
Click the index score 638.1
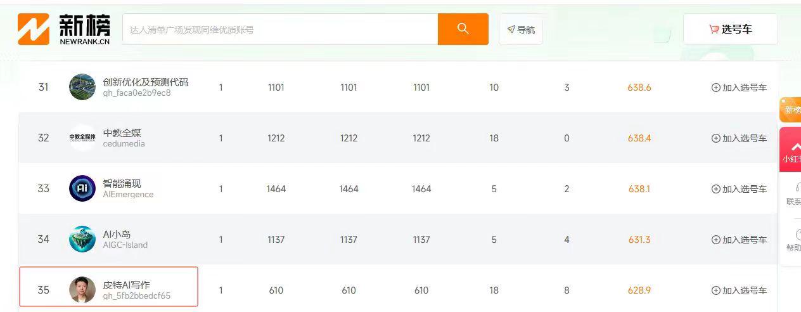(639, 189)
